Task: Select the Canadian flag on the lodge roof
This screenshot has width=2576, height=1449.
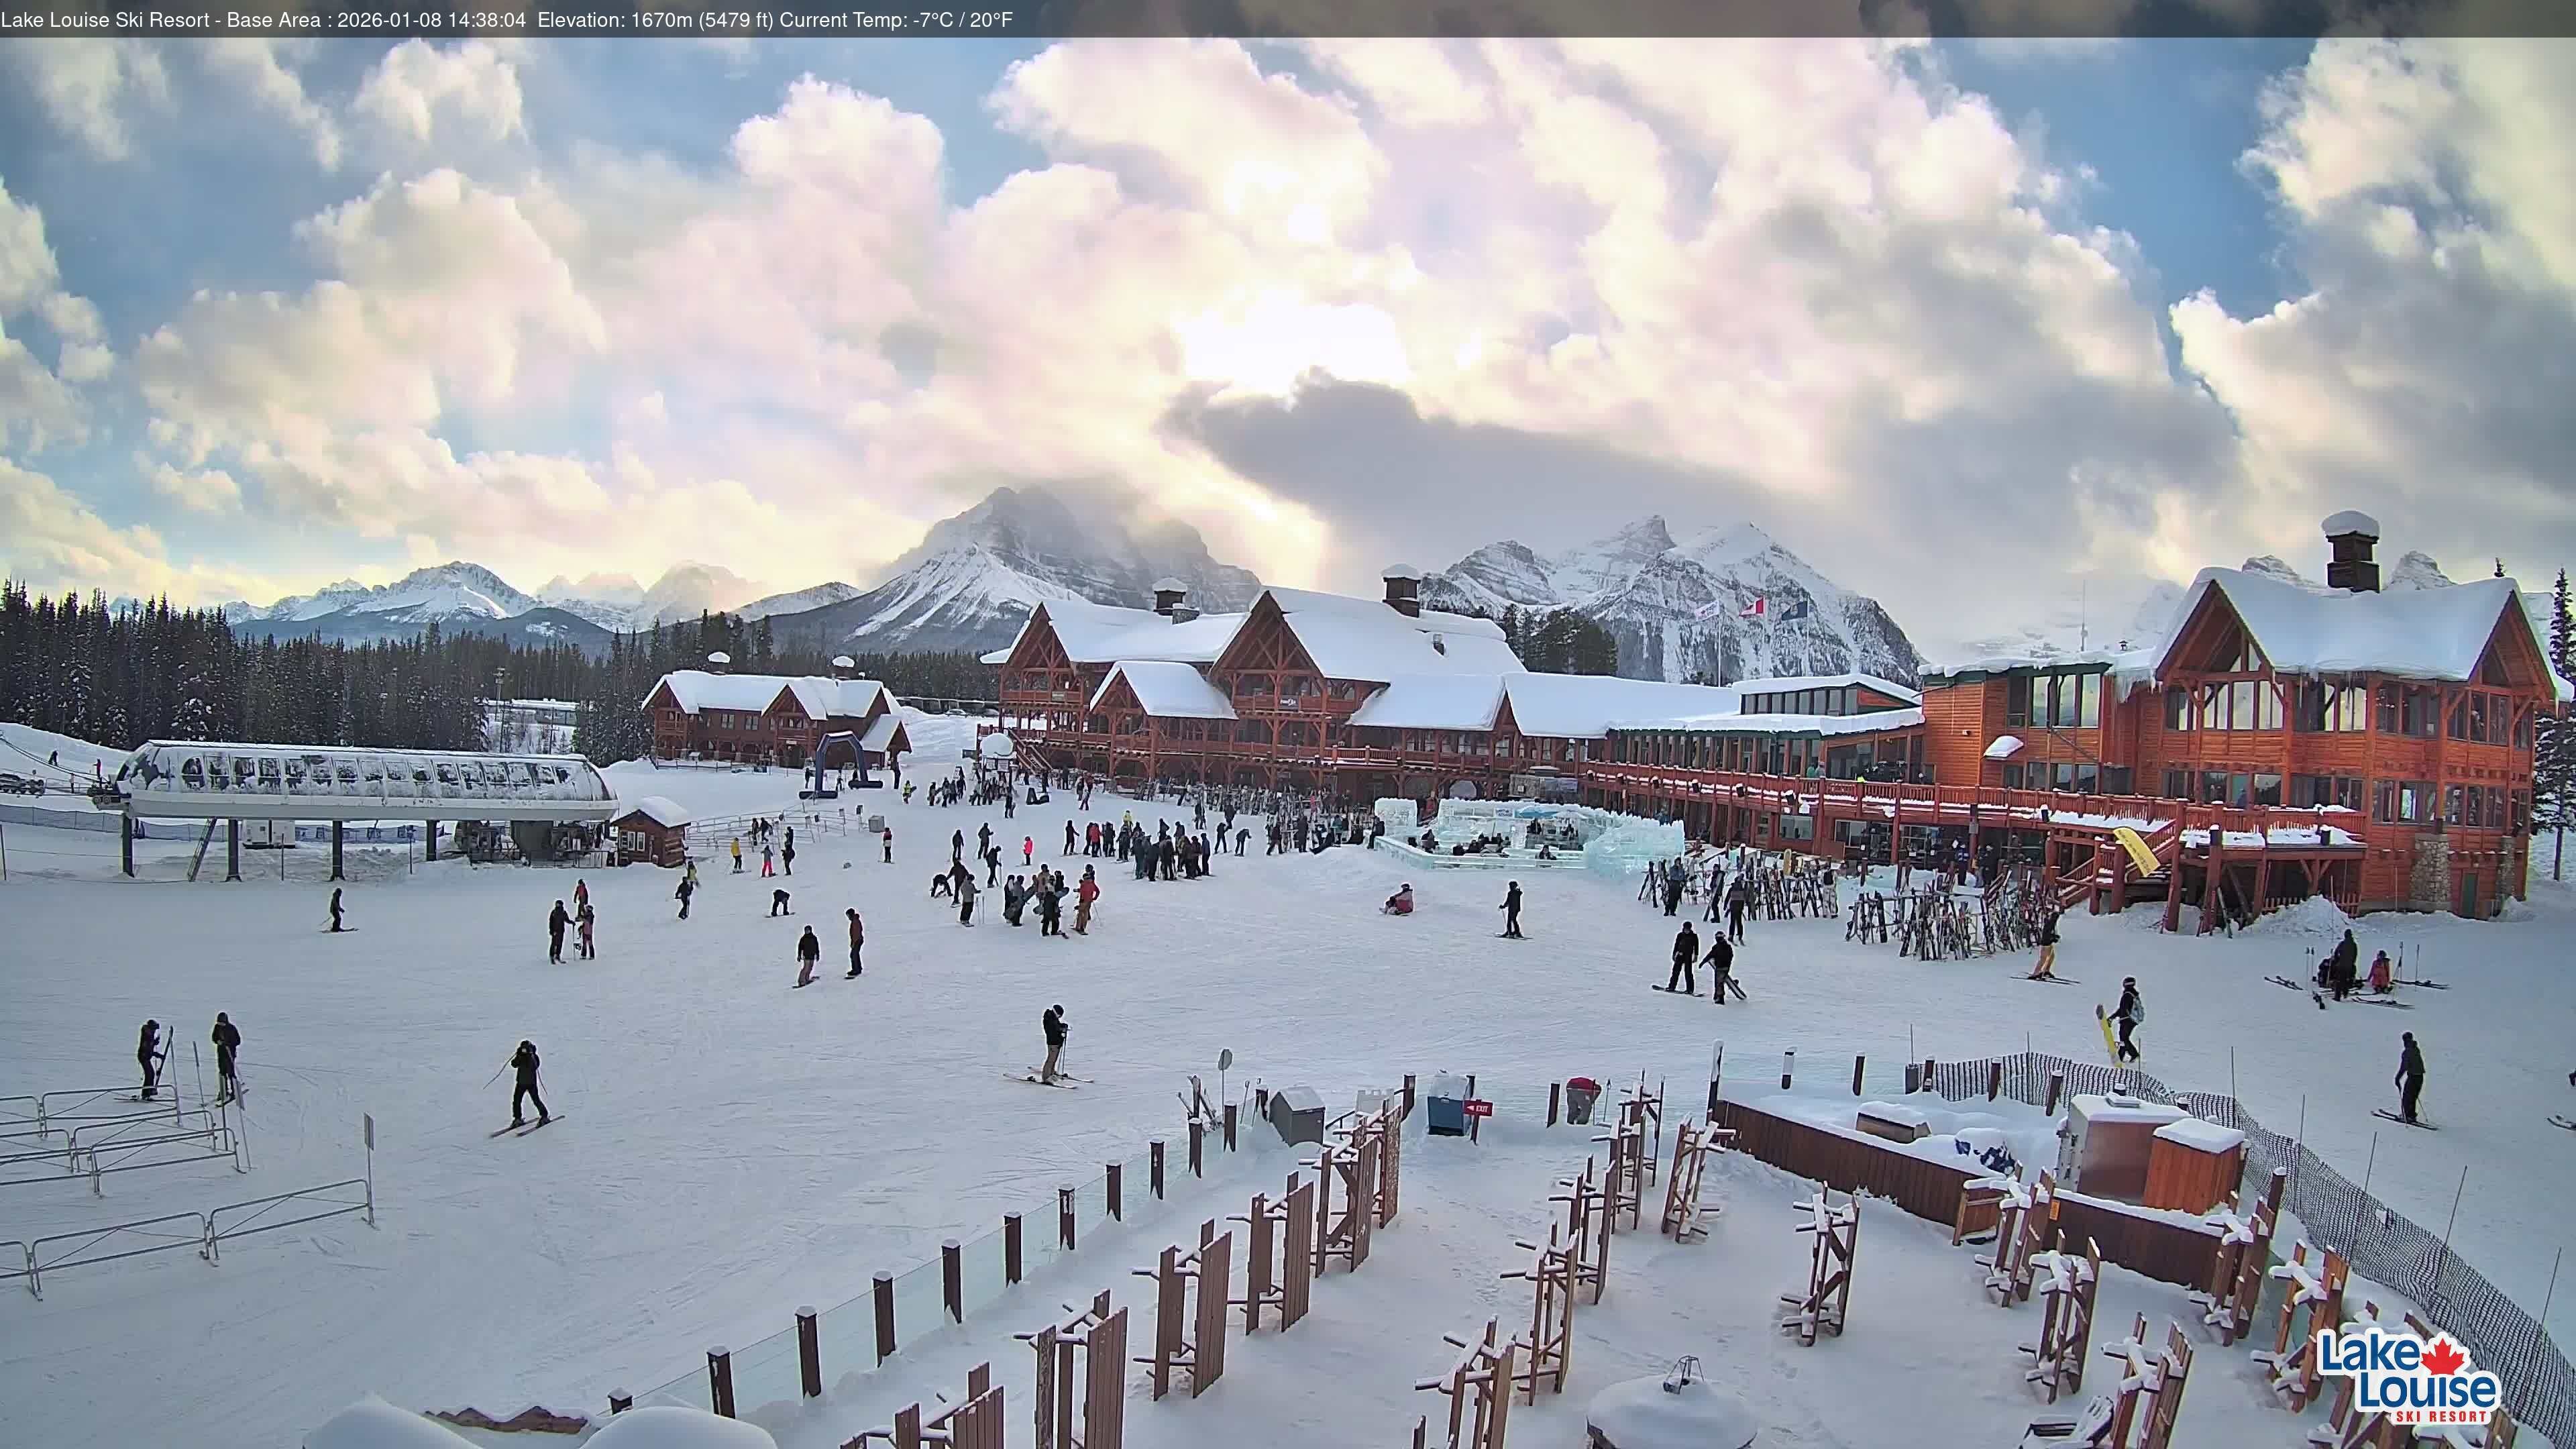Action: tap(1755, 607)
